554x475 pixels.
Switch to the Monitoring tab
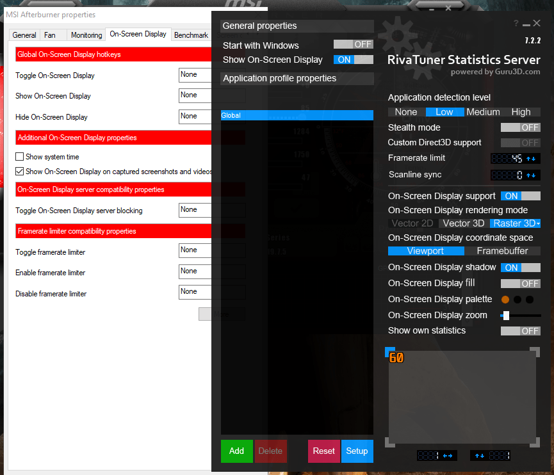(86, 35)
